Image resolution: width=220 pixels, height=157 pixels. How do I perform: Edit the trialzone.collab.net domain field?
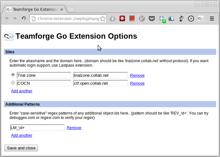click(x=101, y=75)
